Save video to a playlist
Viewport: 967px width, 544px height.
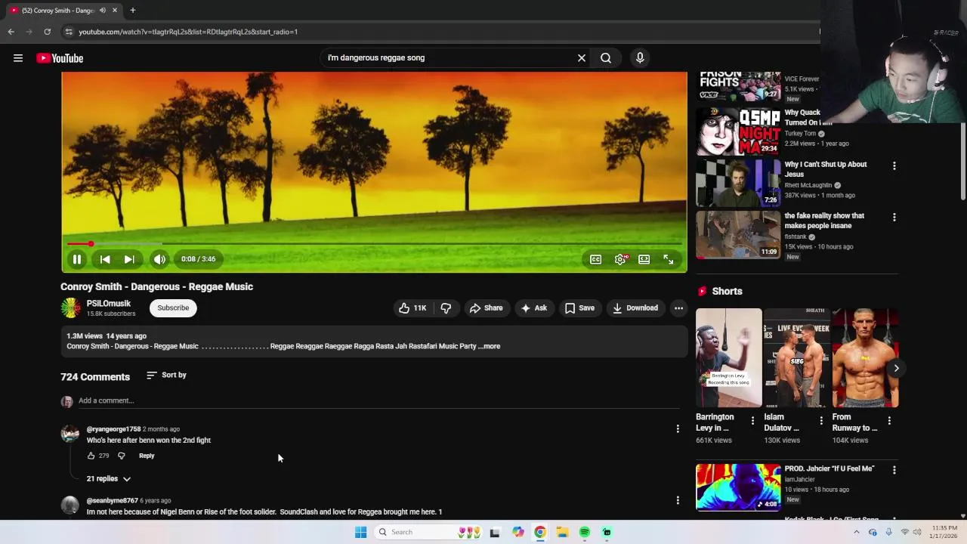[579, 308]
